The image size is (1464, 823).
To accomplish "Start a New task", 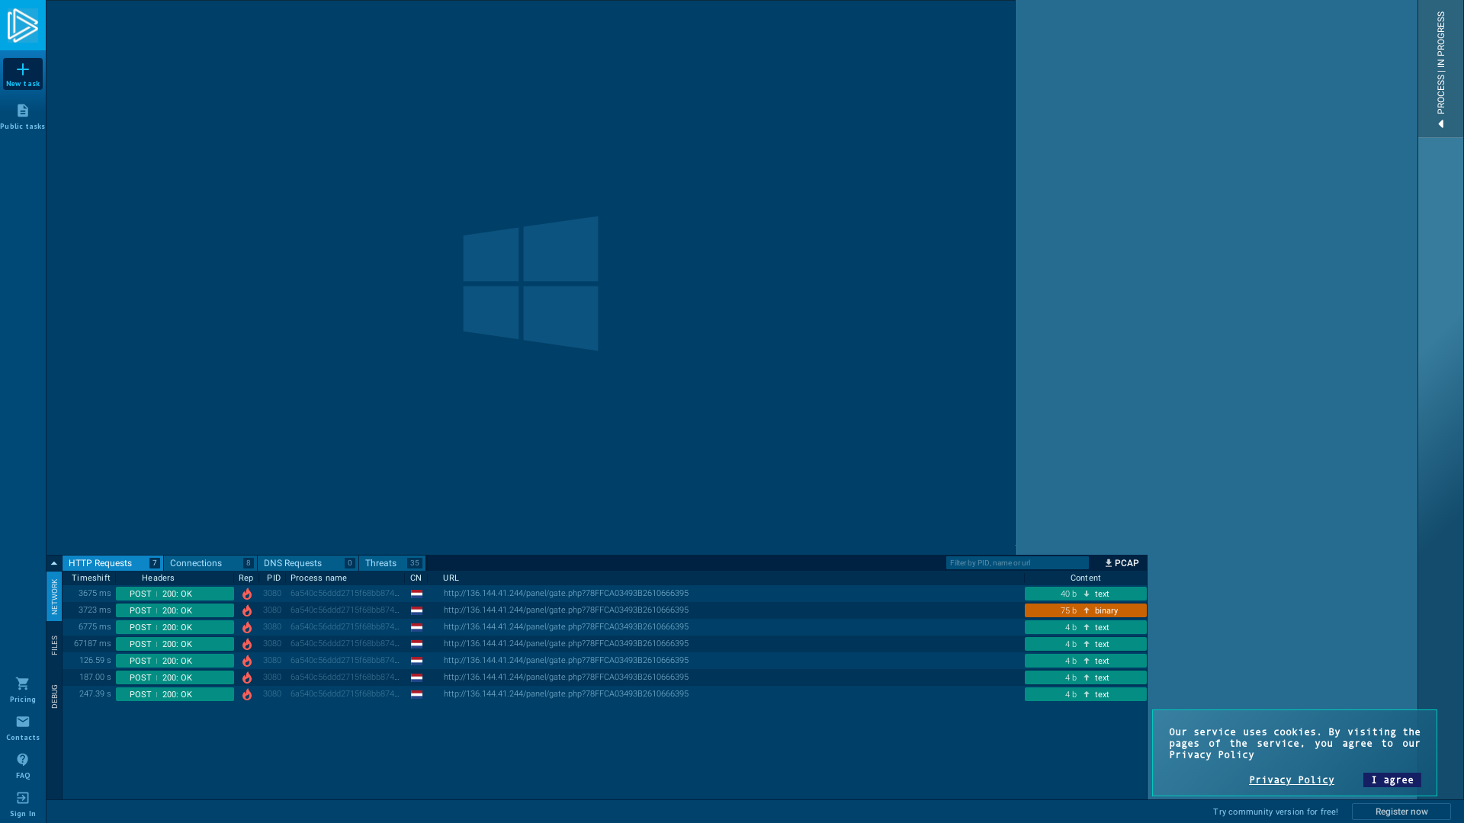I will pos(23,74).
